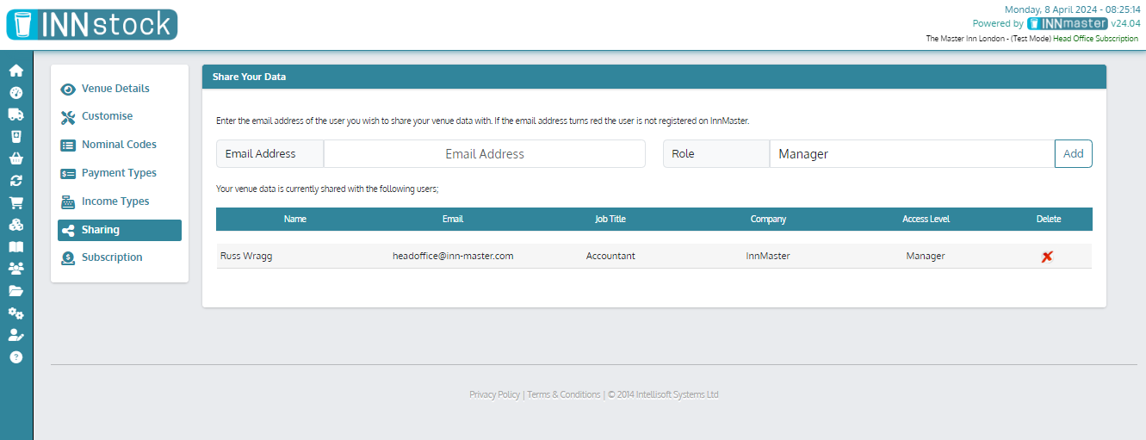Open the users group icon
This screenshot has height=440, width=1146.
coord(15,269)
